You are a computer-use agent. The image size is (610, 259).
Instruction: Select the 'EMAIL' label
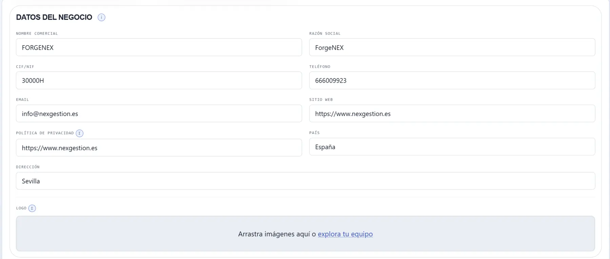[22, 100]
